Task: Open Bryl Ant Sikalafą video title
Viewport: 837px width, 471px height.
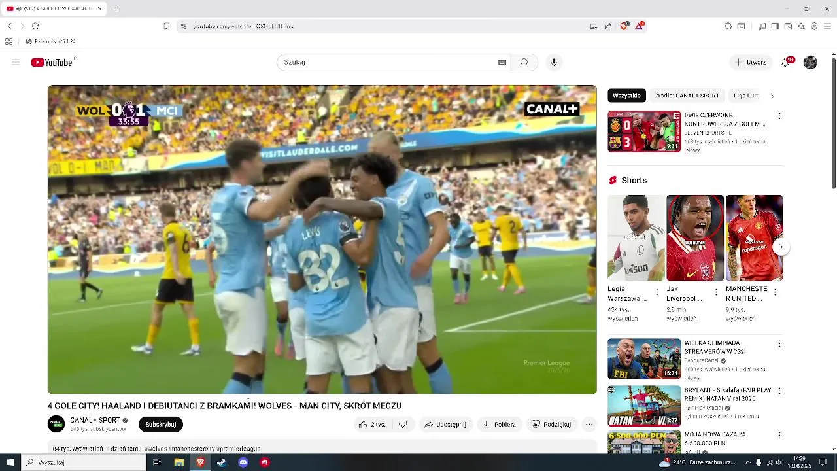Action: tap(728, 394)
